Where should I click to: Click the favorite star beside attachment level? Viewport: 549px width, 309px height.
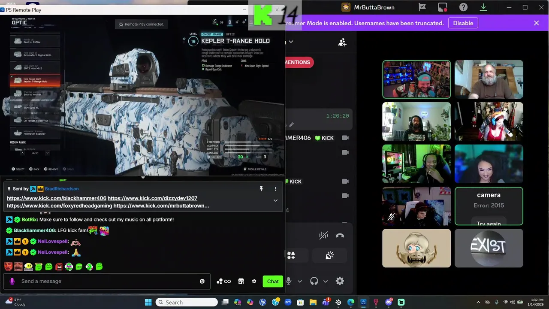[184, 39]
